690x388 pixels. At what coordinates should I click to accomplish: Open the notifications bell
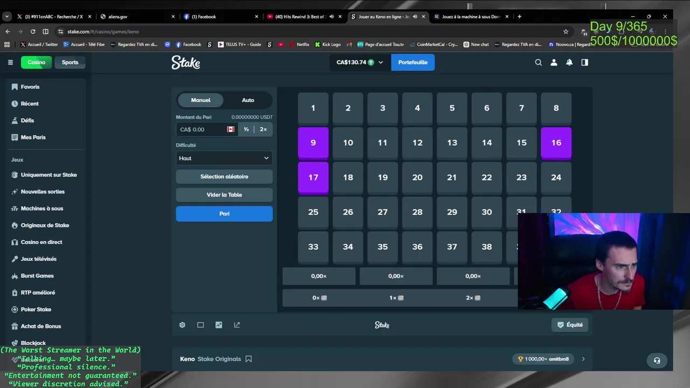click(569, 63)
